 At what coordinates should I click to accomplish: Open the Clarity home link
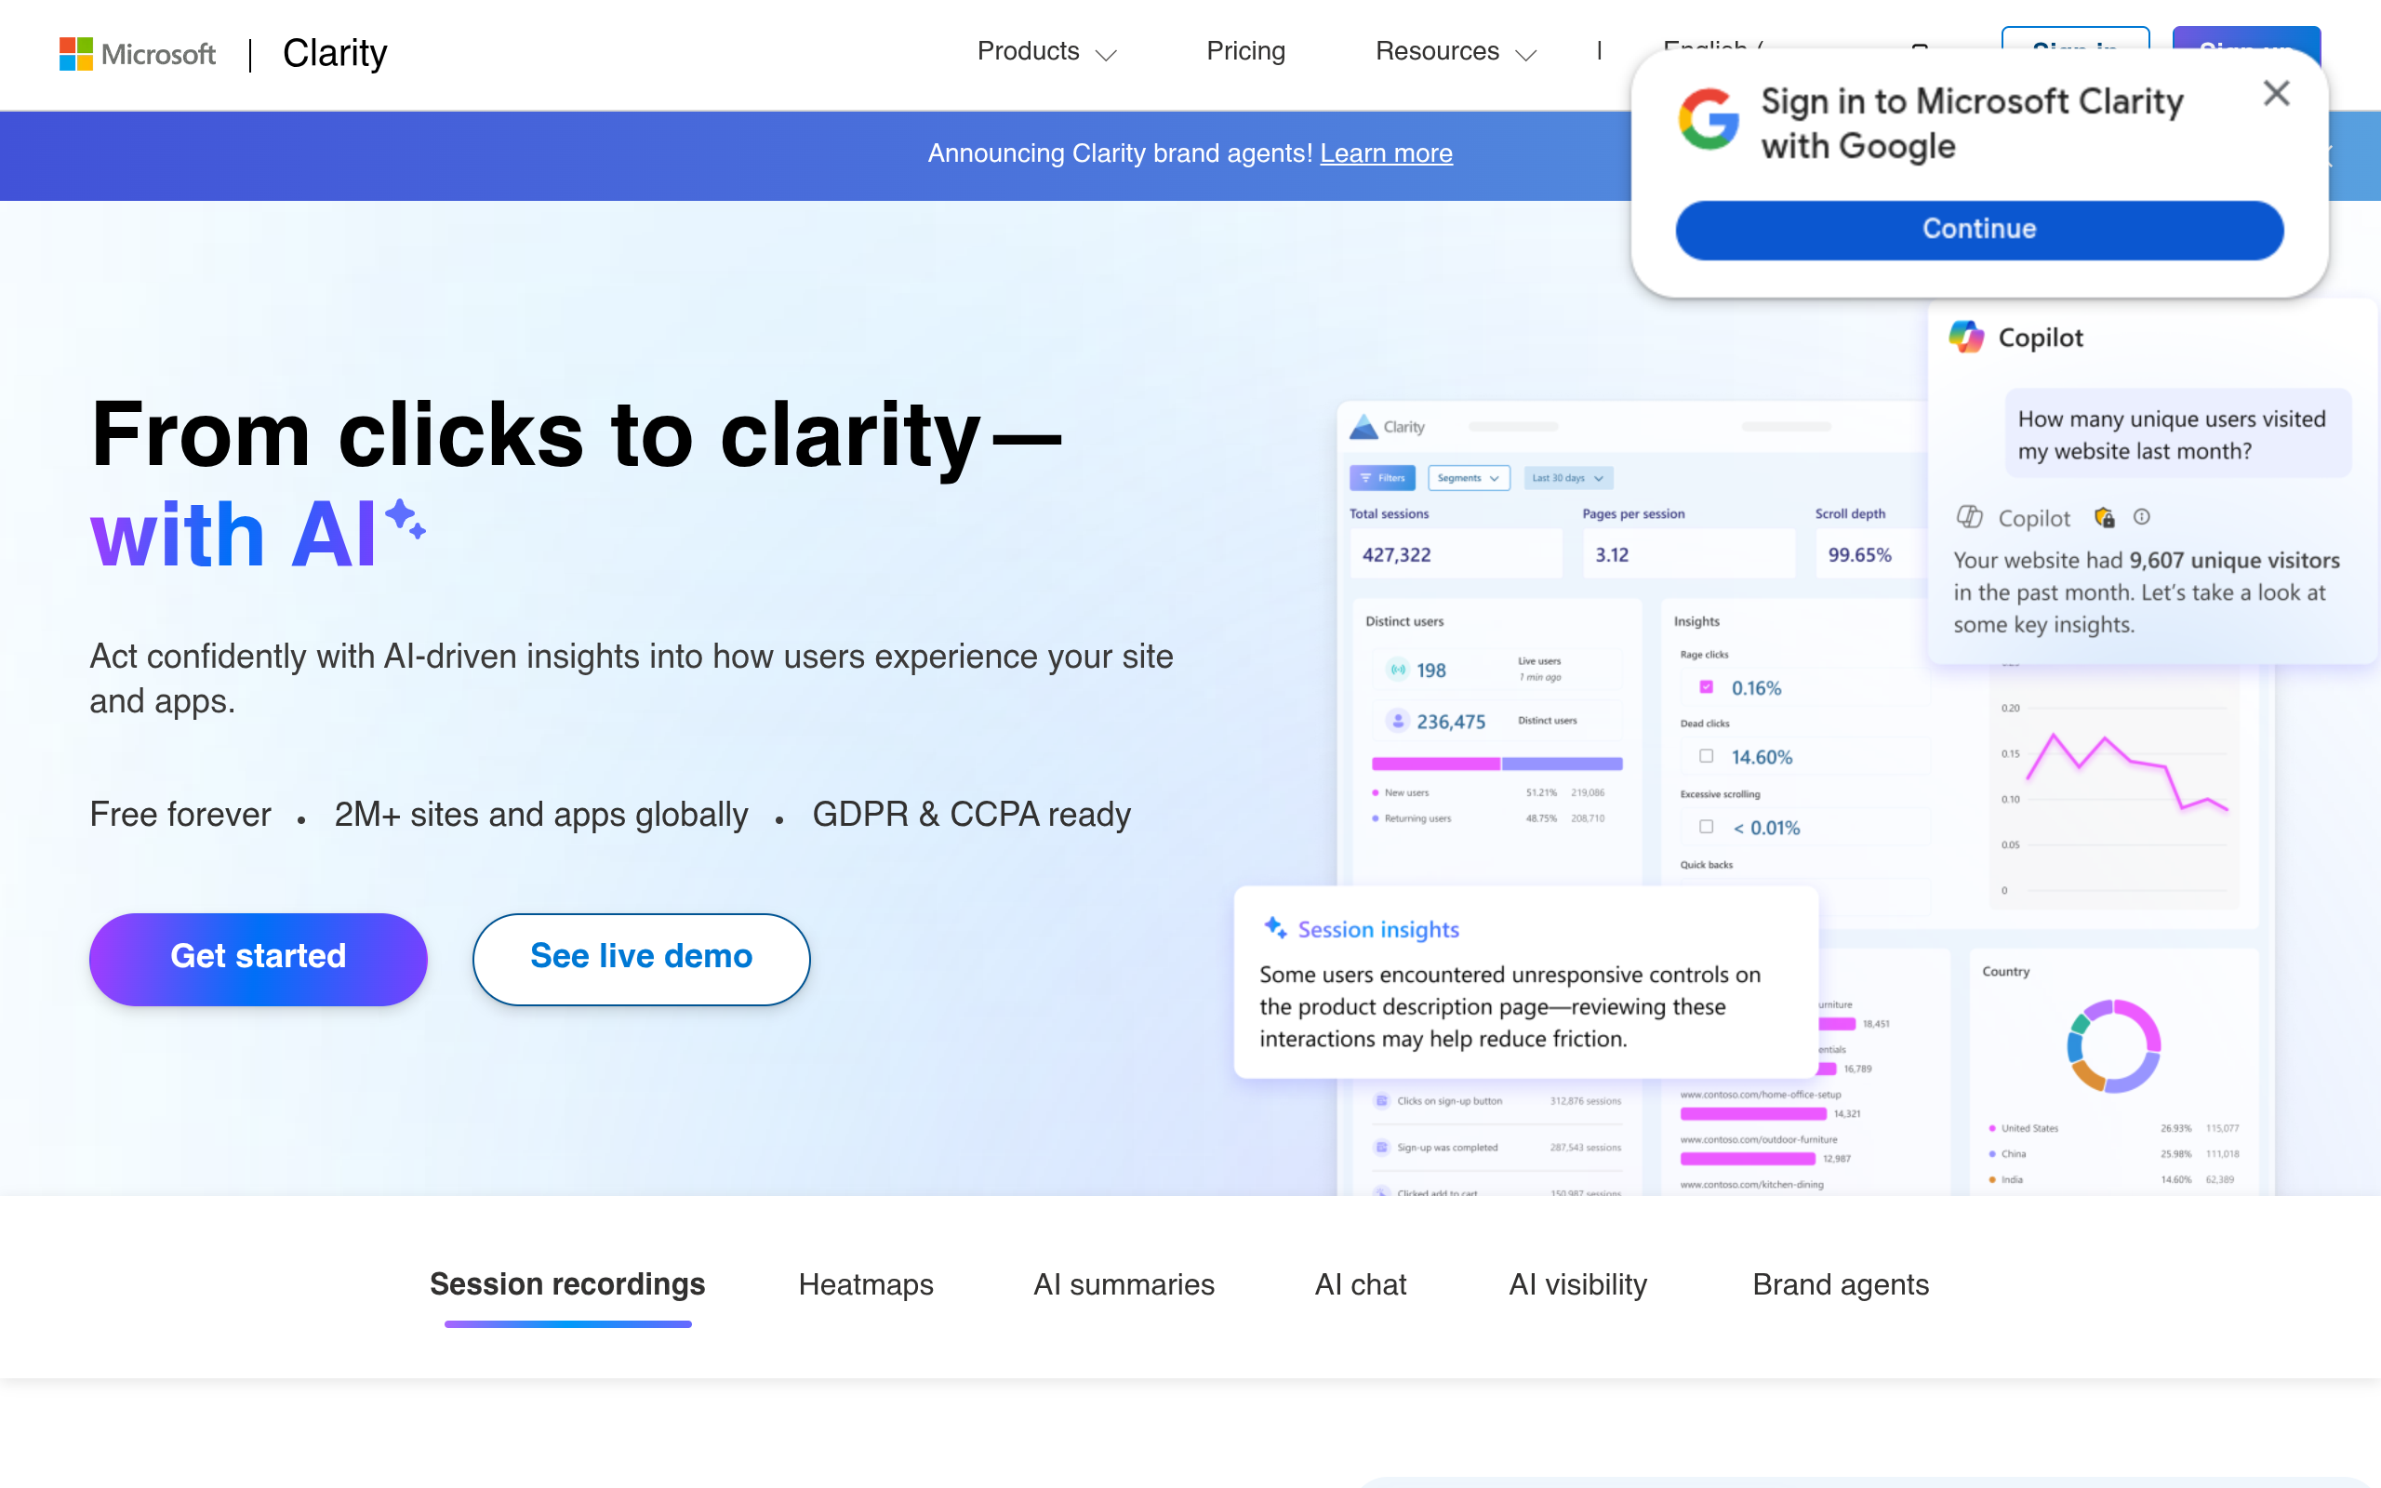[335, 53]
